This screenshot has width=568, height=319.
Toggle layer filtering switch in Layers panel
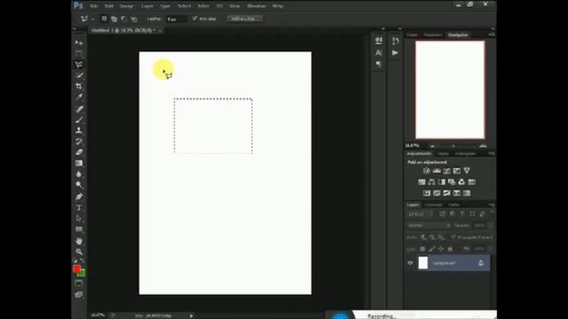492,214
